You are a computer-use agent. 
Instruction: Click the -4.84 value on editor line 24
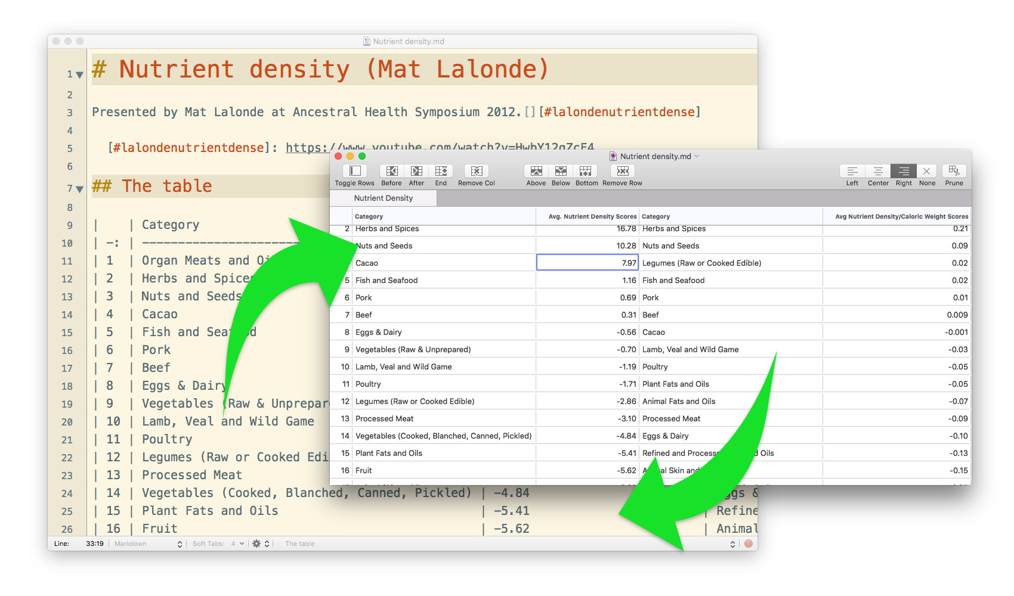pos(511,493)
